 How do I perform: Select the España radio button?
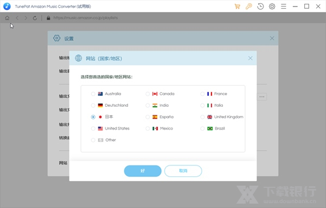(148, 117)
